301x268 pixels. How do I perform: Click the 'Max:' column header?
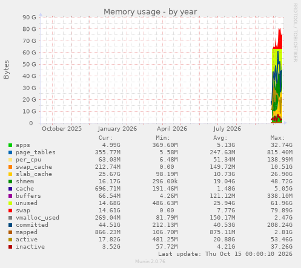click(x=277, y=138)
